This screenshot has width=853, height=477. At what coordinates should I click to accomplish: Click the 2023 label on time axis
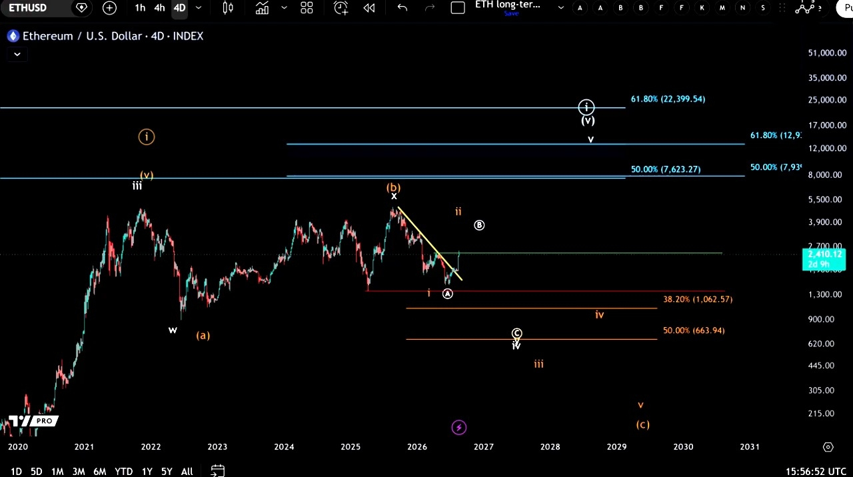[217, 447]
